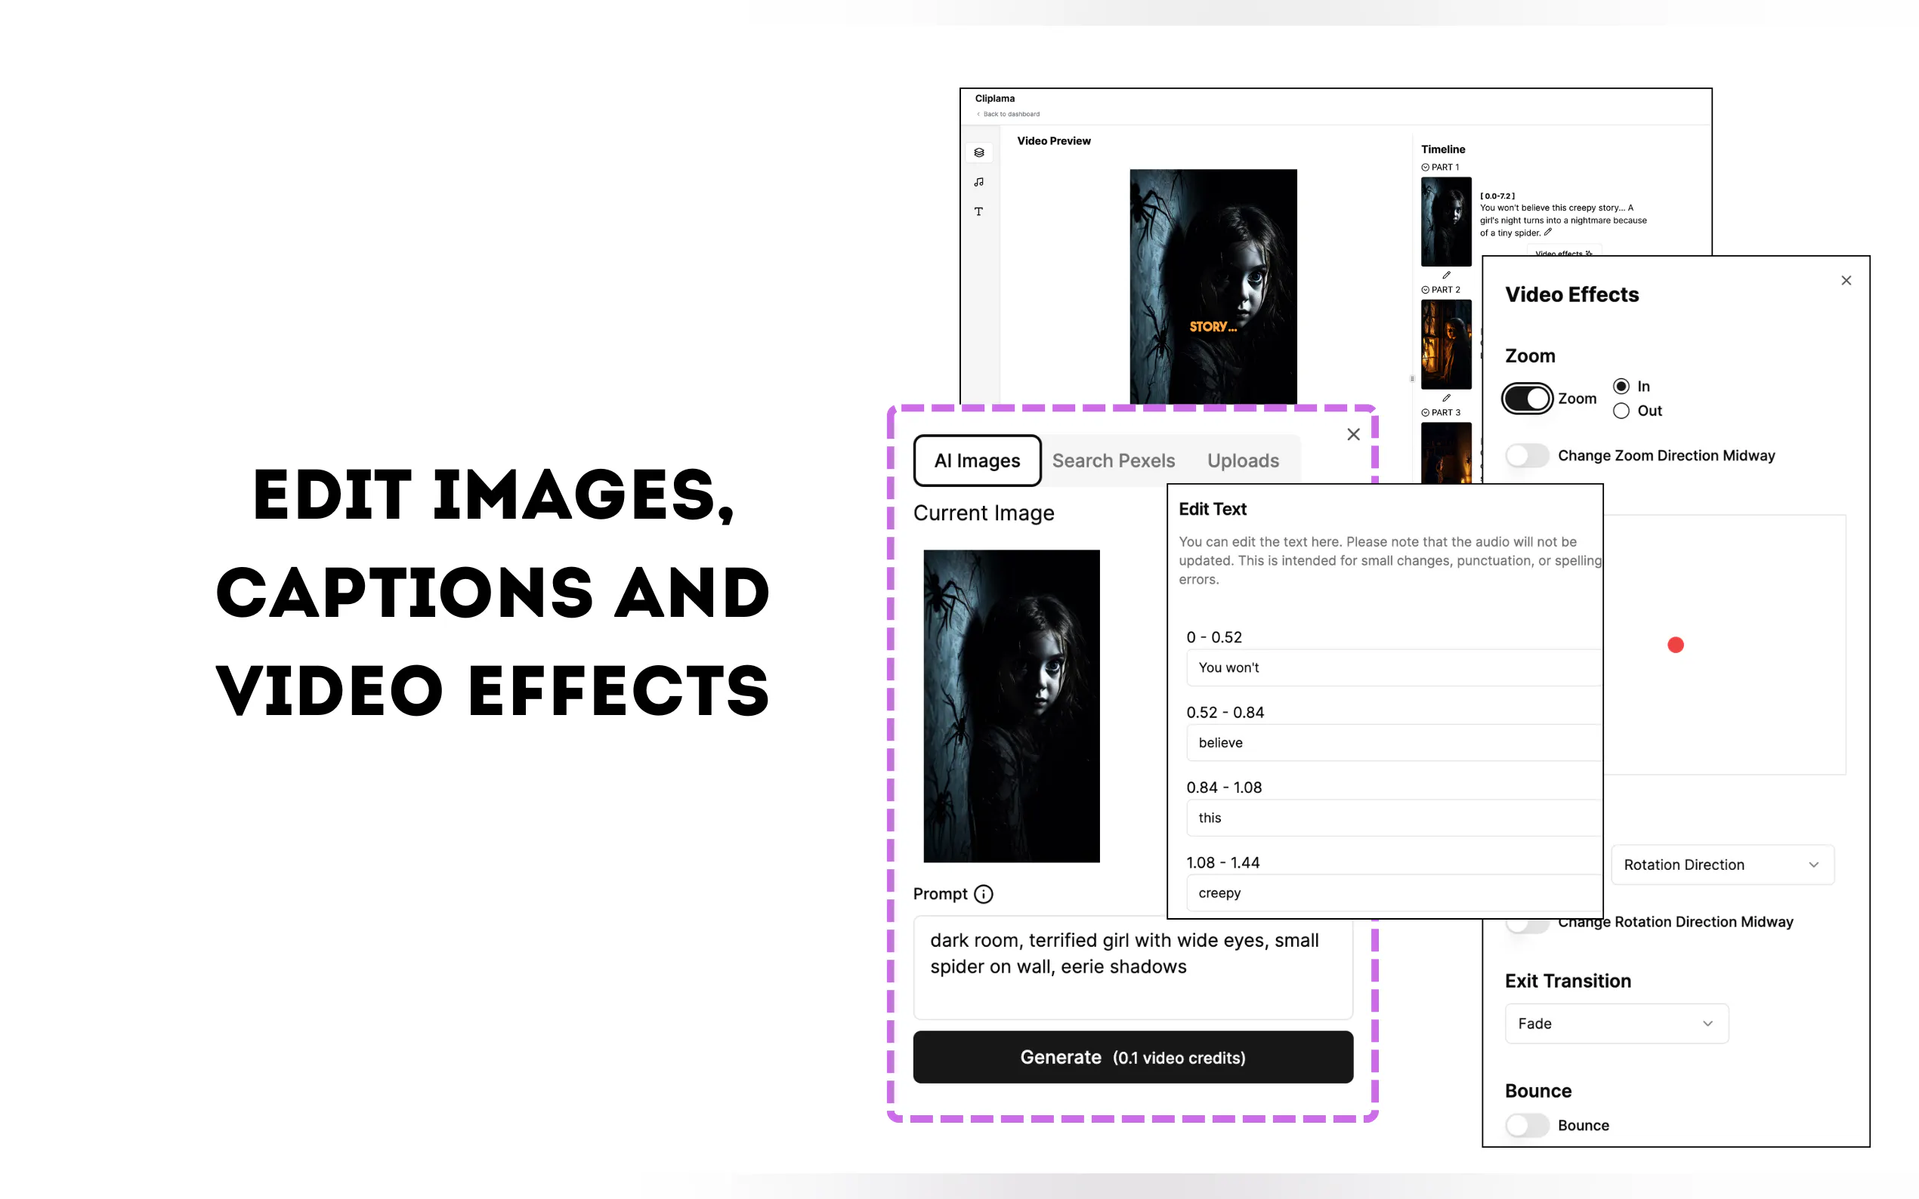The image size is (1919, 1199).
Task: Click the 'believe' caption text field
Action: [x=1392, y=743]
